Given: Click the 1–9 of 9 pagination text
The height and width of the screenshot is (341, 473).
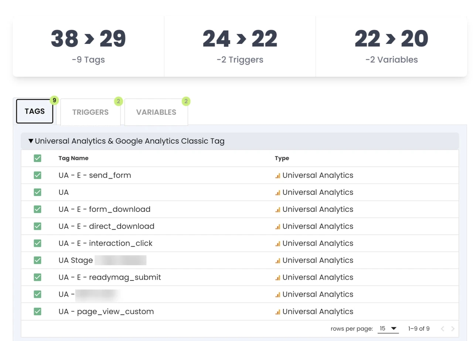Looking at the screenshot, I should (x=419, y=328).
